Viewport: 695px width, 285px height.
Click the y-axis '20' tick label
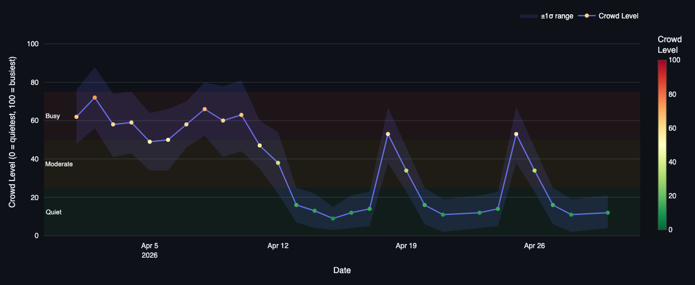point(36,197)
